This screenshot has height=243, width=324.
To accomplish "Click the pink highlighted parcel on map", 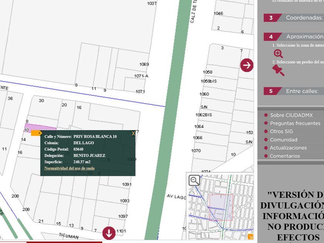I will [46, 127].
